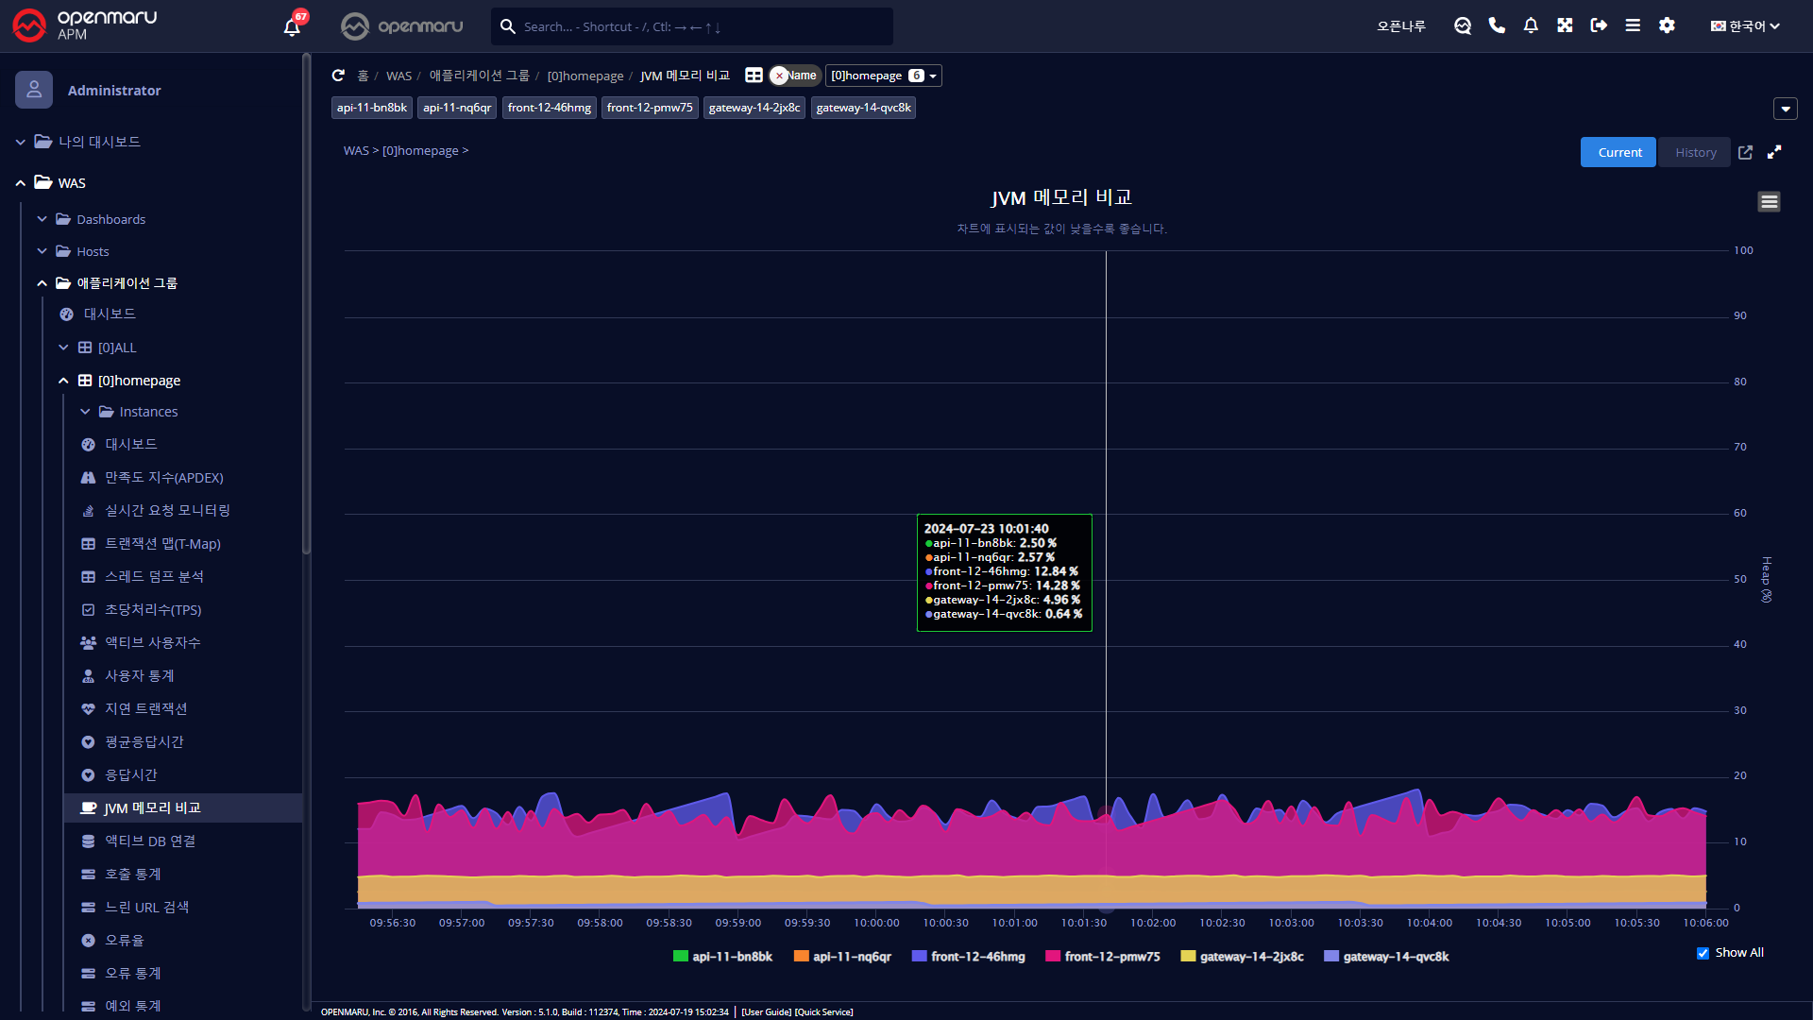Select the front-12-46hmg instance button
Screen dimensions: 1813x1020
coord(549,108)
